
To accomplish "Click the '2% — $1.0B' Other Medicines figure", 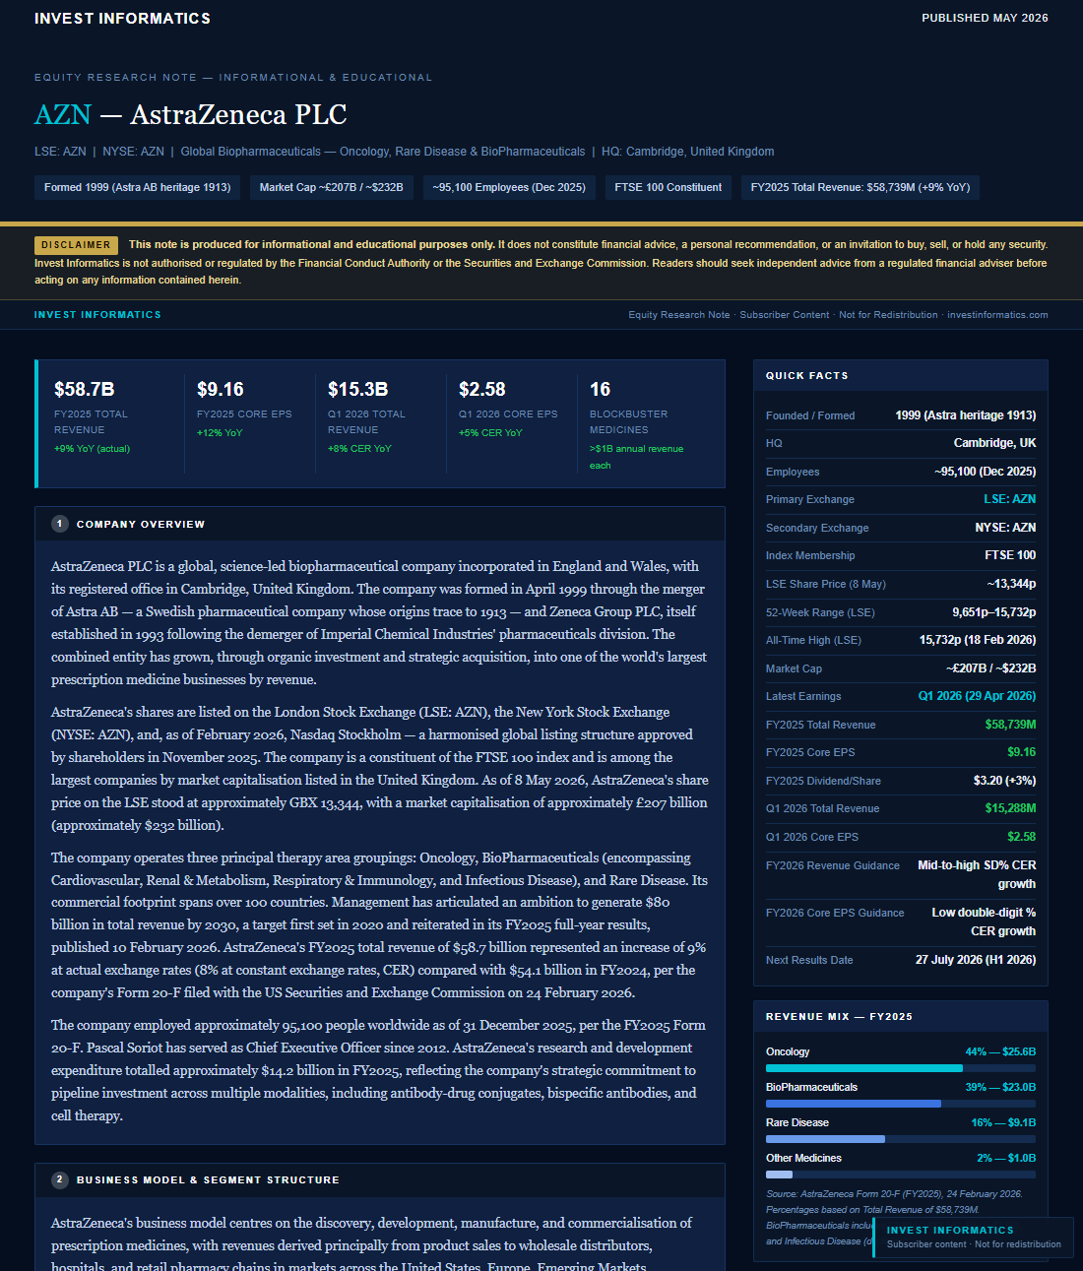I will coord(1006,1158).
